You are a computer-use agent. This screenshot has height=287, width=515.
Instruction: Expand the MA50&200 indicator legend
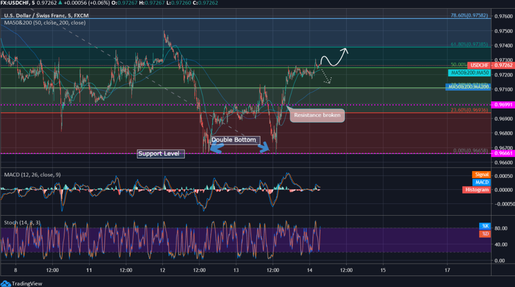click(x=44, y=23)
